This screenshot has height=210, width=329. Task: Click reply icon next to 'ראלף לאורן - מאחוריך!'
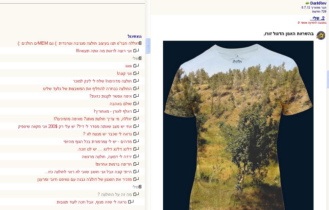pyautogui.click(x=136, y=111)
